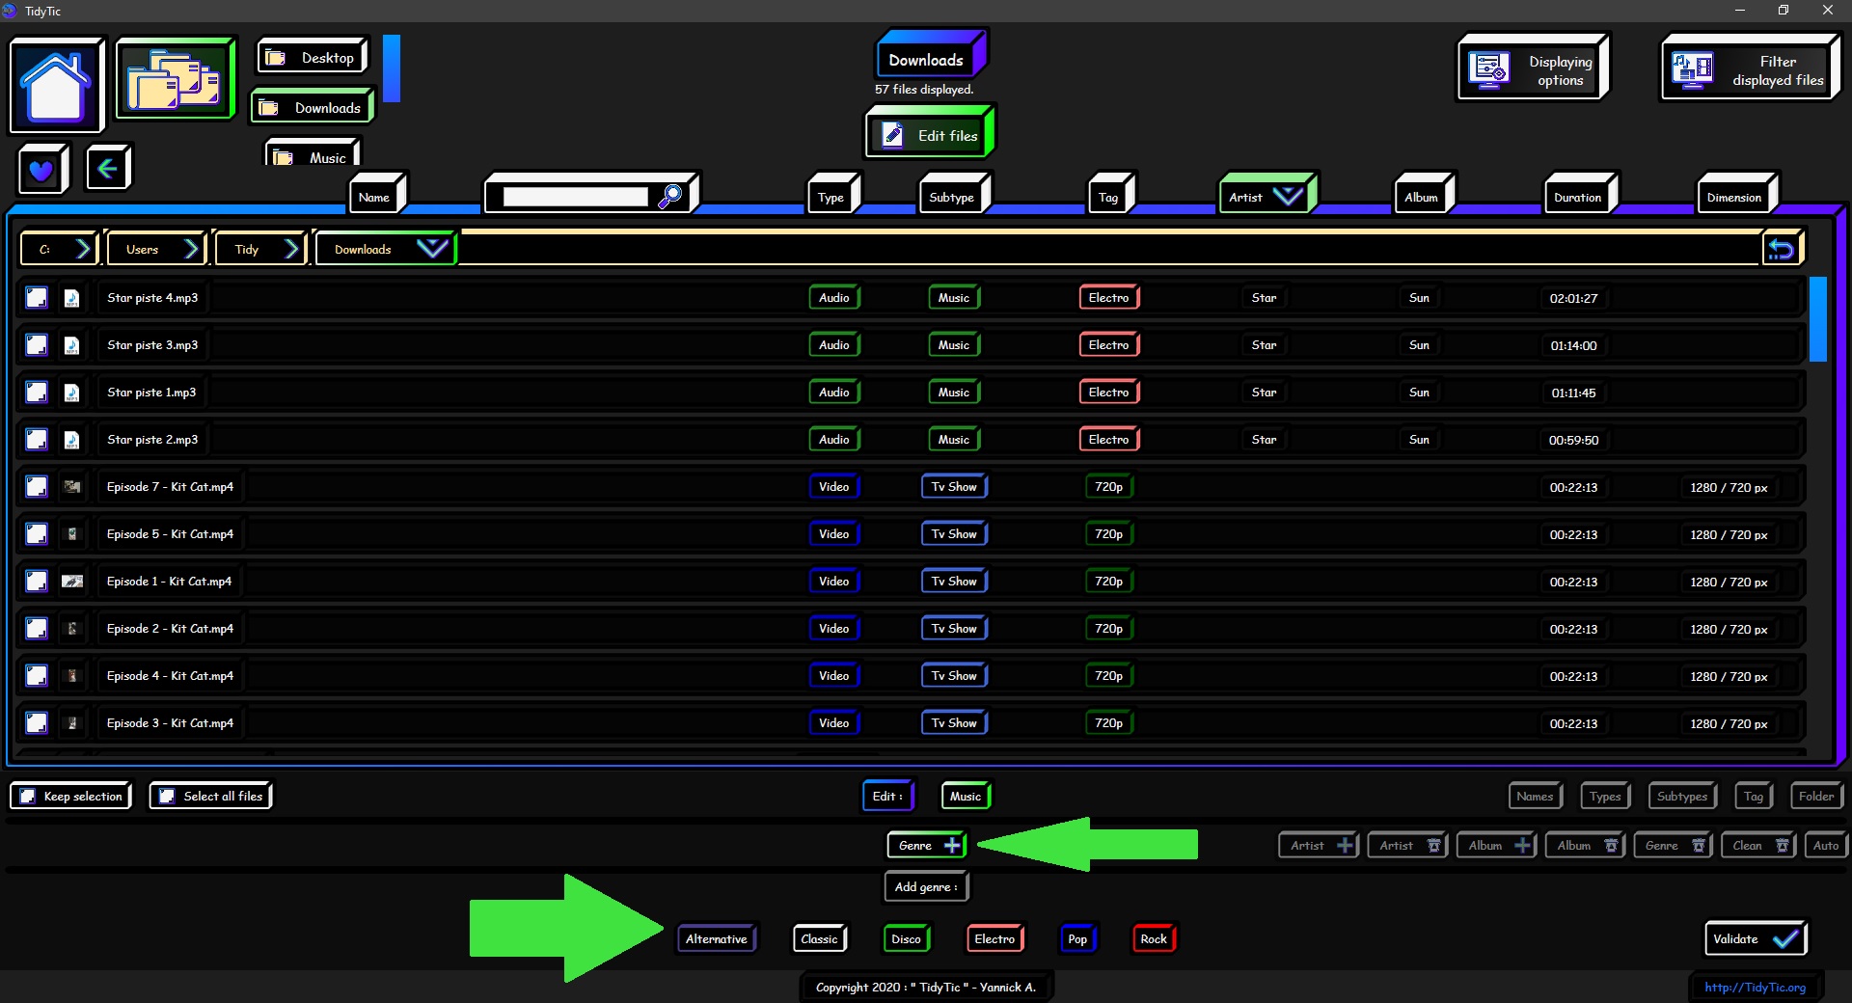The width and height of the screenshot is (1852, 1003).
Task: Expand the Downloads path dropdown
Action: tap(431, 249)
